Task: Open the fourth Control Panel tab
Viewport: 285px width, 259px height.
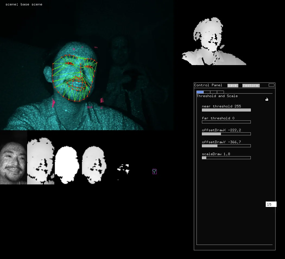Action: click(x=220, y=92)
